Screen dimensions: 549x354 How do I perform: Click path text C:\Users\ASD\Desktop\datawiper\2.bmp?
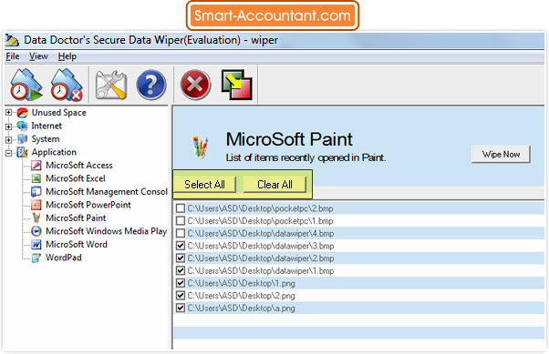261,258
